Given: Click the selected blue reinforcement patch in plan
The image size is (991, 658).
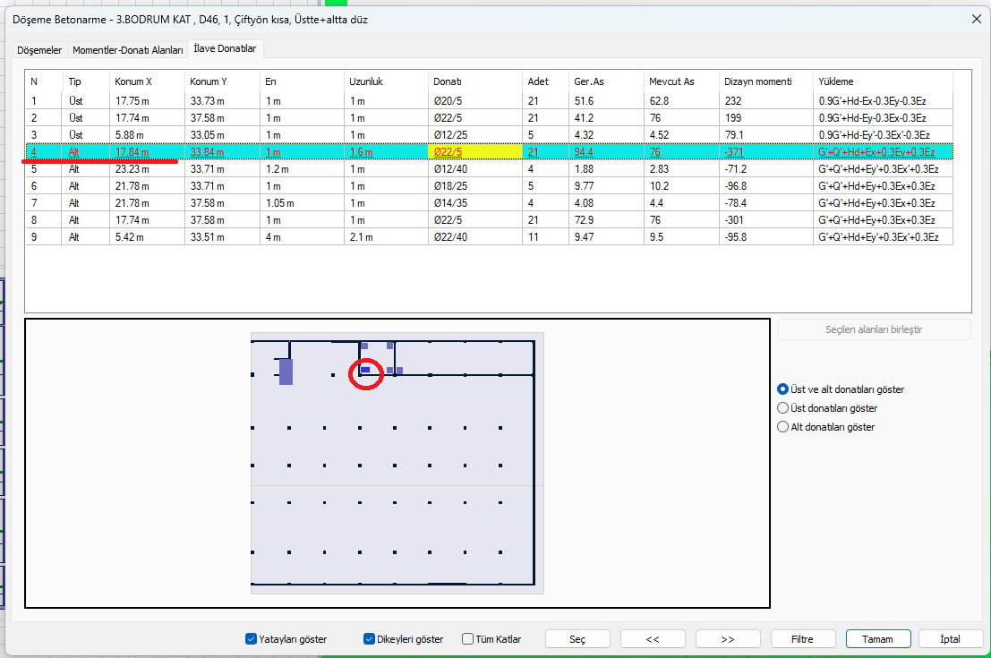Looking at the screenshot, I should 365,370.
